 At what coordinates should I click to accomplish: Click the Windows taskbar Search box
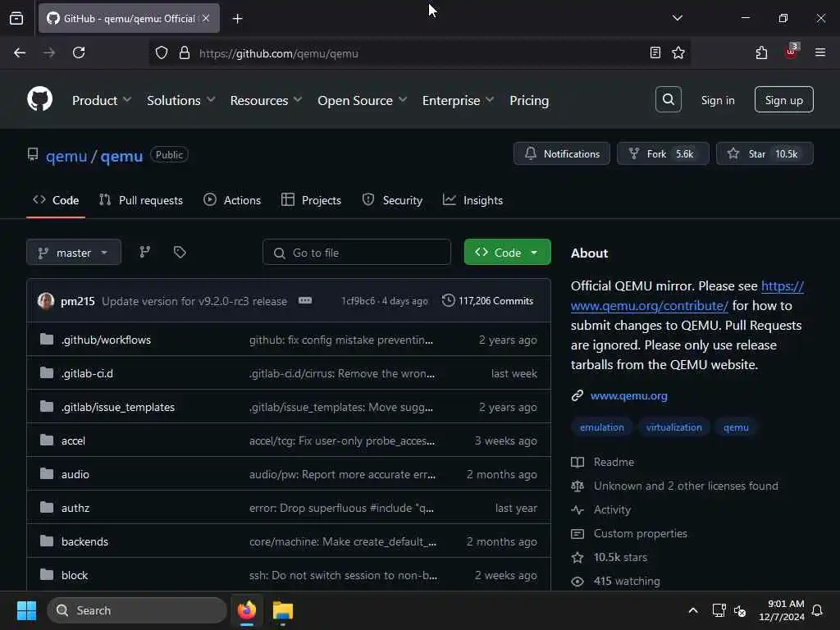pyautogui.click(x=137, y=610)
